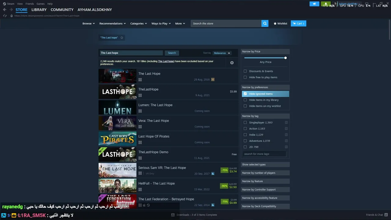Filter by the Action tag checkbox
This screenshot has height=220, width=391.
click(x=245, y=129)
